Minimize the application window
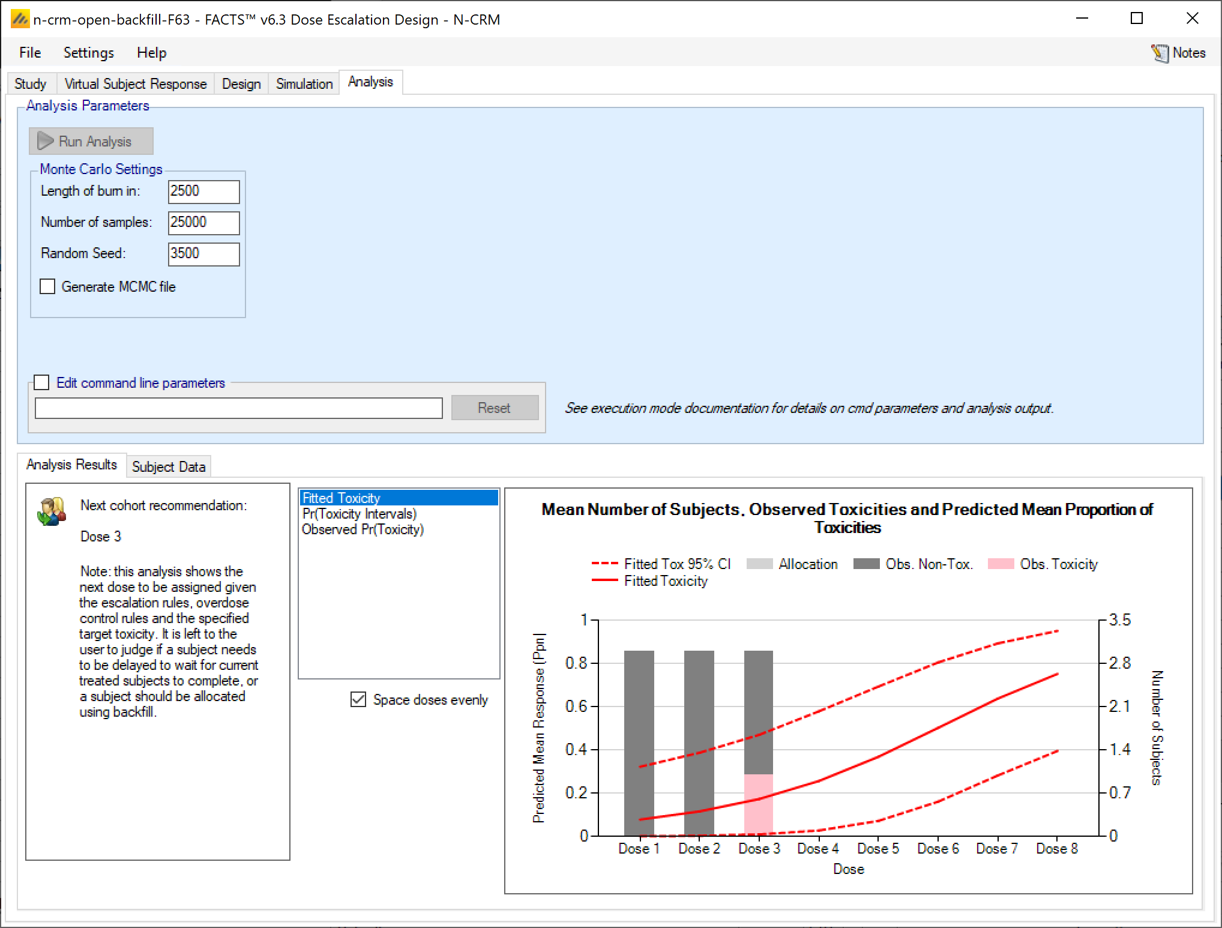This screenshot has height=928, width=1222. [1082, 19]
